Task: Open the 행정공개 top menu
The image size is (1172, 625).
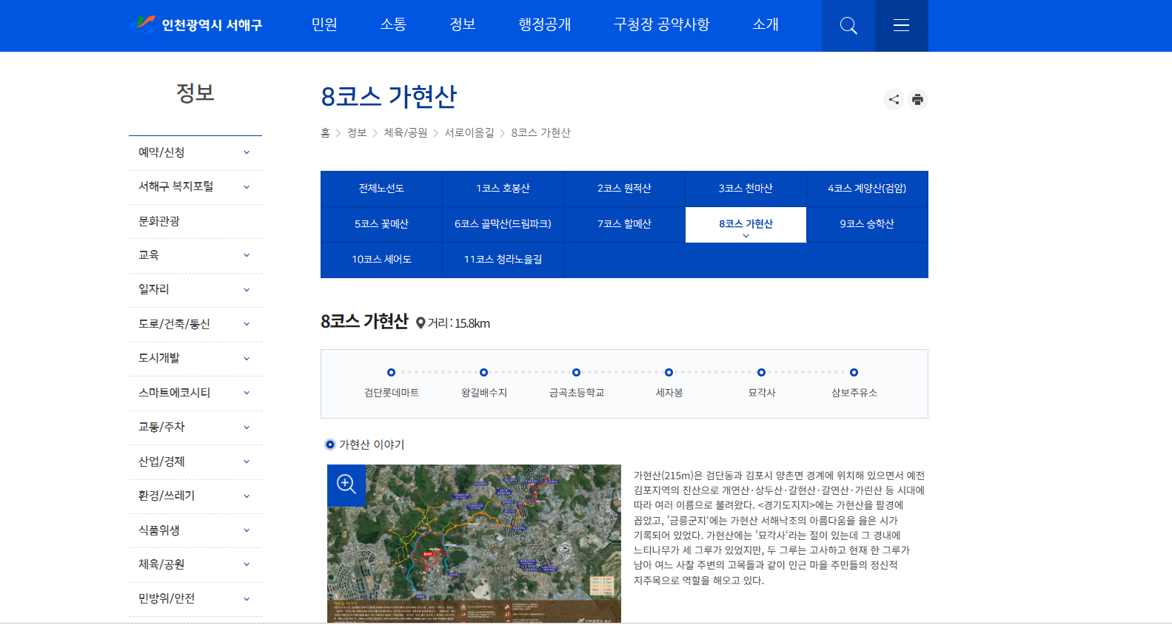Action: tap(545, 25)
